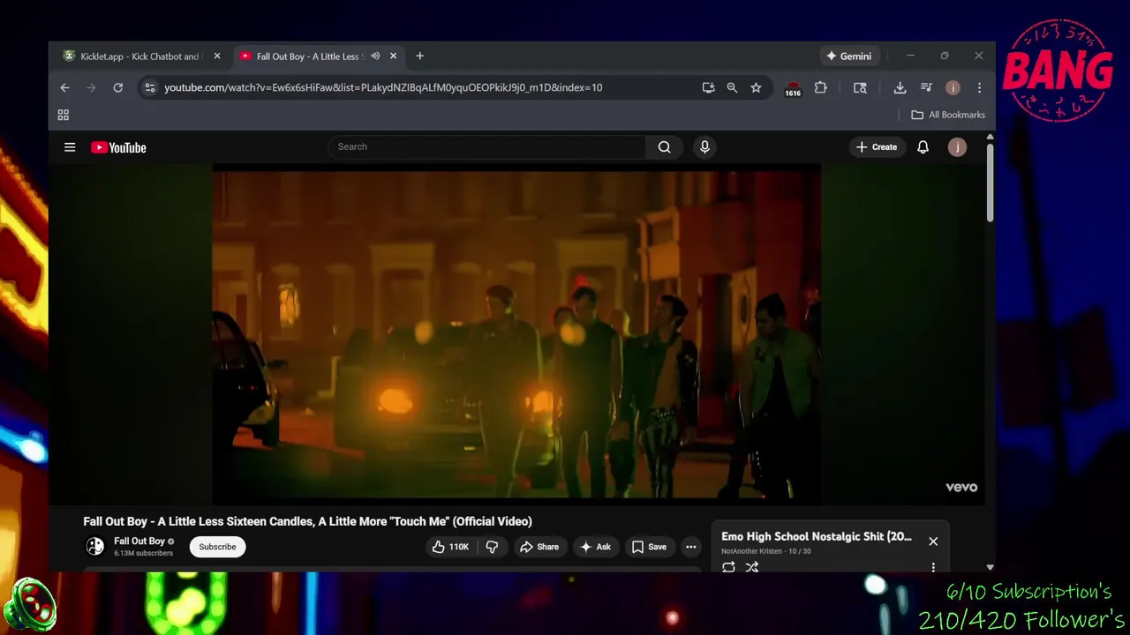Open the YouTube guide hamburger menu
1130x635 pixels.
coord(70,147)
